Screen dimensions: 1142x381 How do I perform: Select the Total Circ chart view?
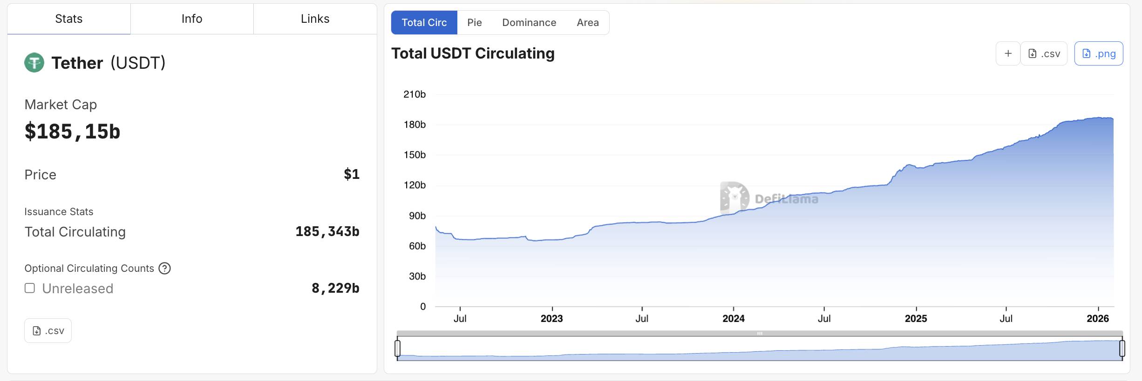424,23
